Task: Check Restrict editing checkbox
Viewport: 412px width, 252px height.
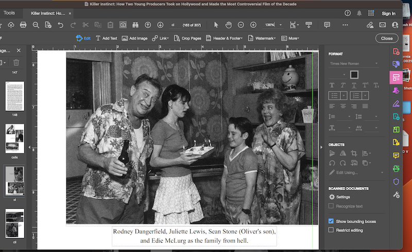Action: point(331,230)
